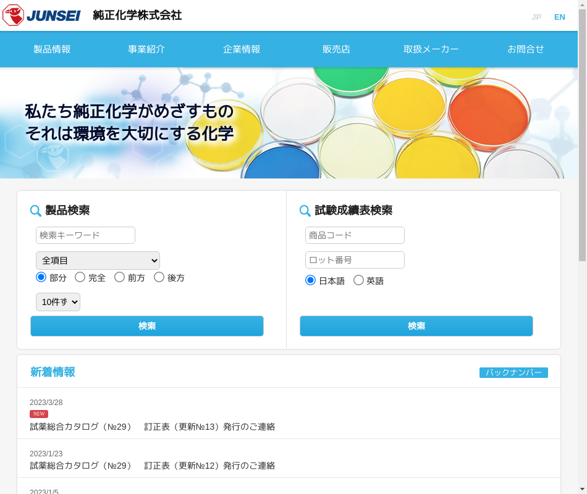Viewport: 587px width, 494px height.
Task: Click the Junsei logo icon
Action: [14, 15]
